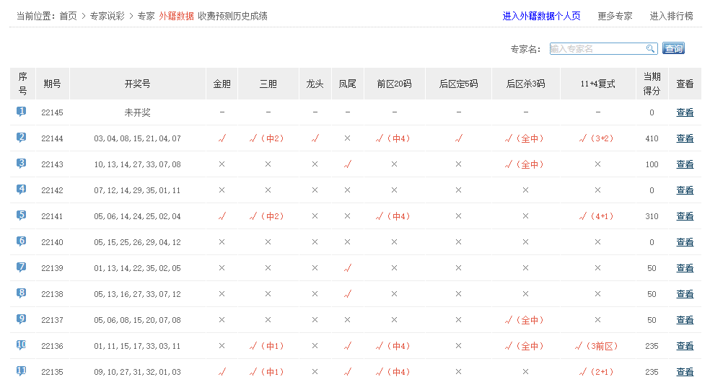The height and width of the screenshot is (382, 710).
Task: Select the number 3 row badge icon
Action: (x=22, y=164)
